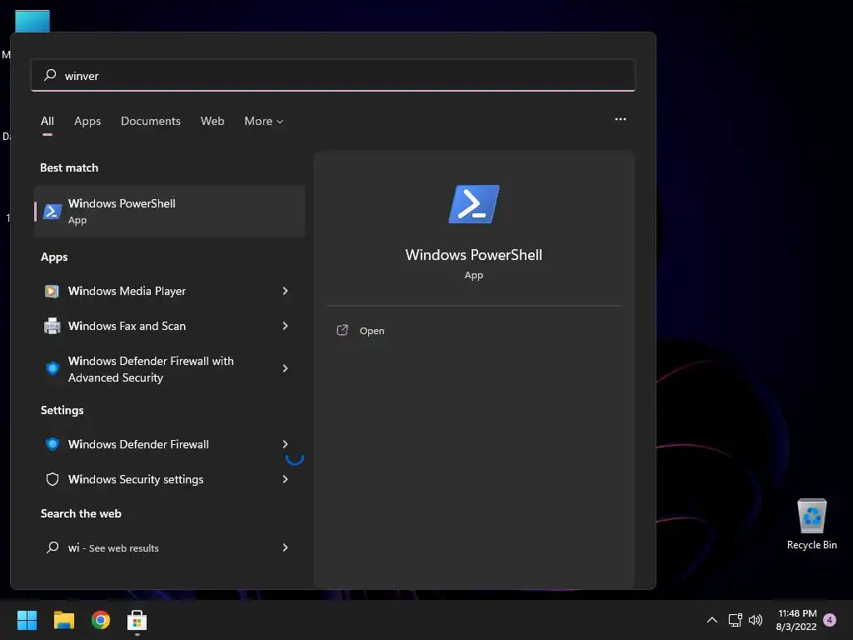Viewport: 853px width, 640px height.
Task: Click the Windows Media Player icon
Action: [52, 291]
